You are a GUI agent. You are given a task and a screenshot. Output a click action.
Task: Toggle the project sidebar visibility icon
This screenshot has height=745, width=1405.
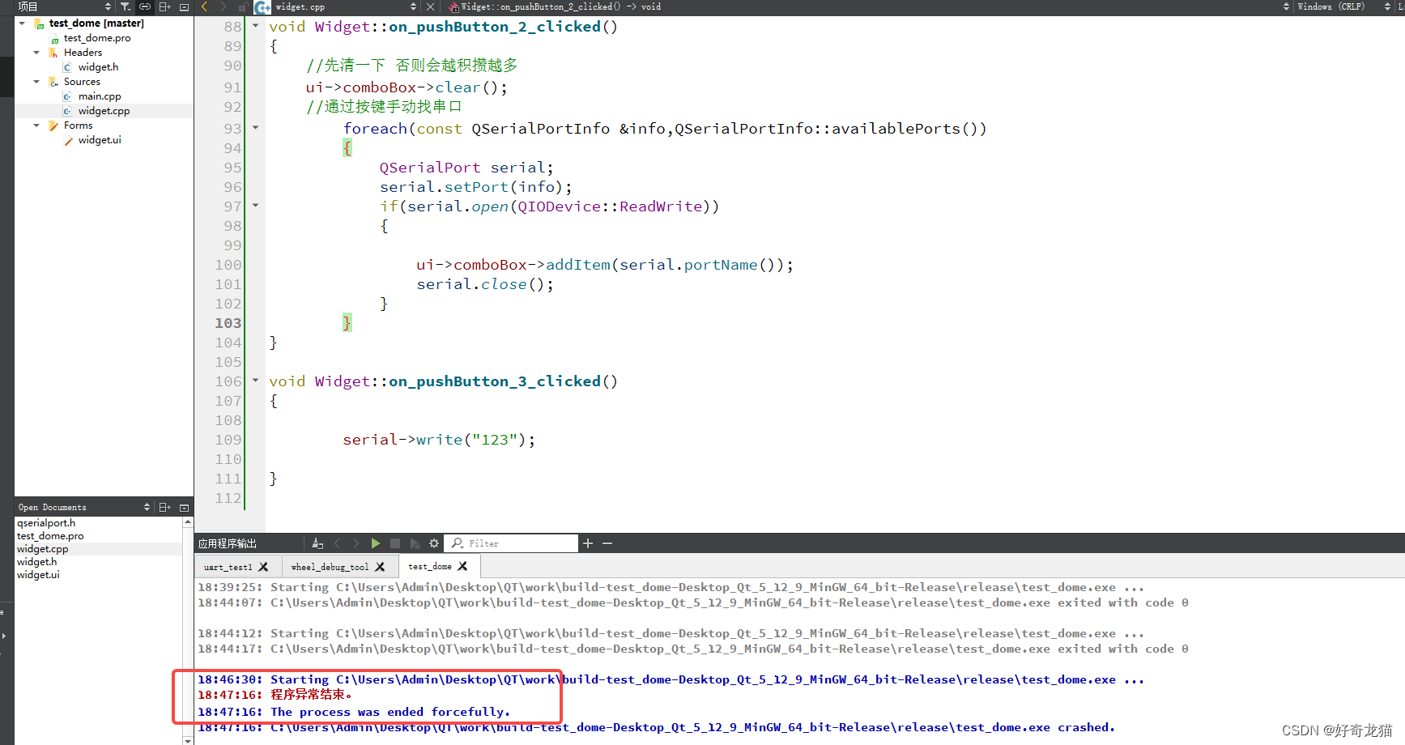click(184, 6)
